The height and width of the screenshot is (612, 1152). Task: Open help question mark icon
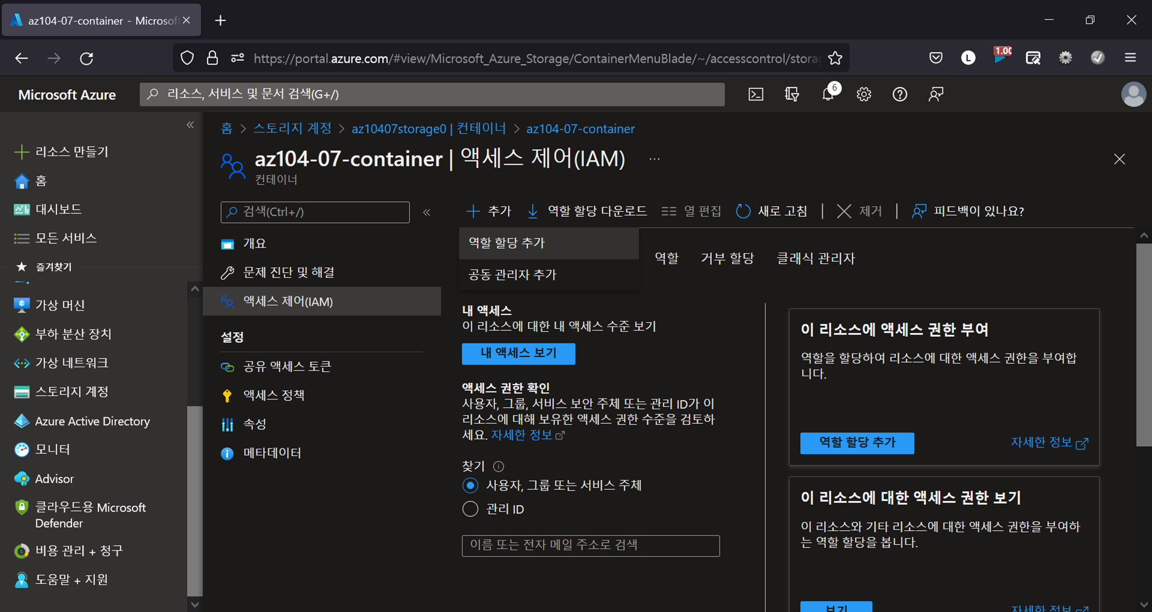900,94
